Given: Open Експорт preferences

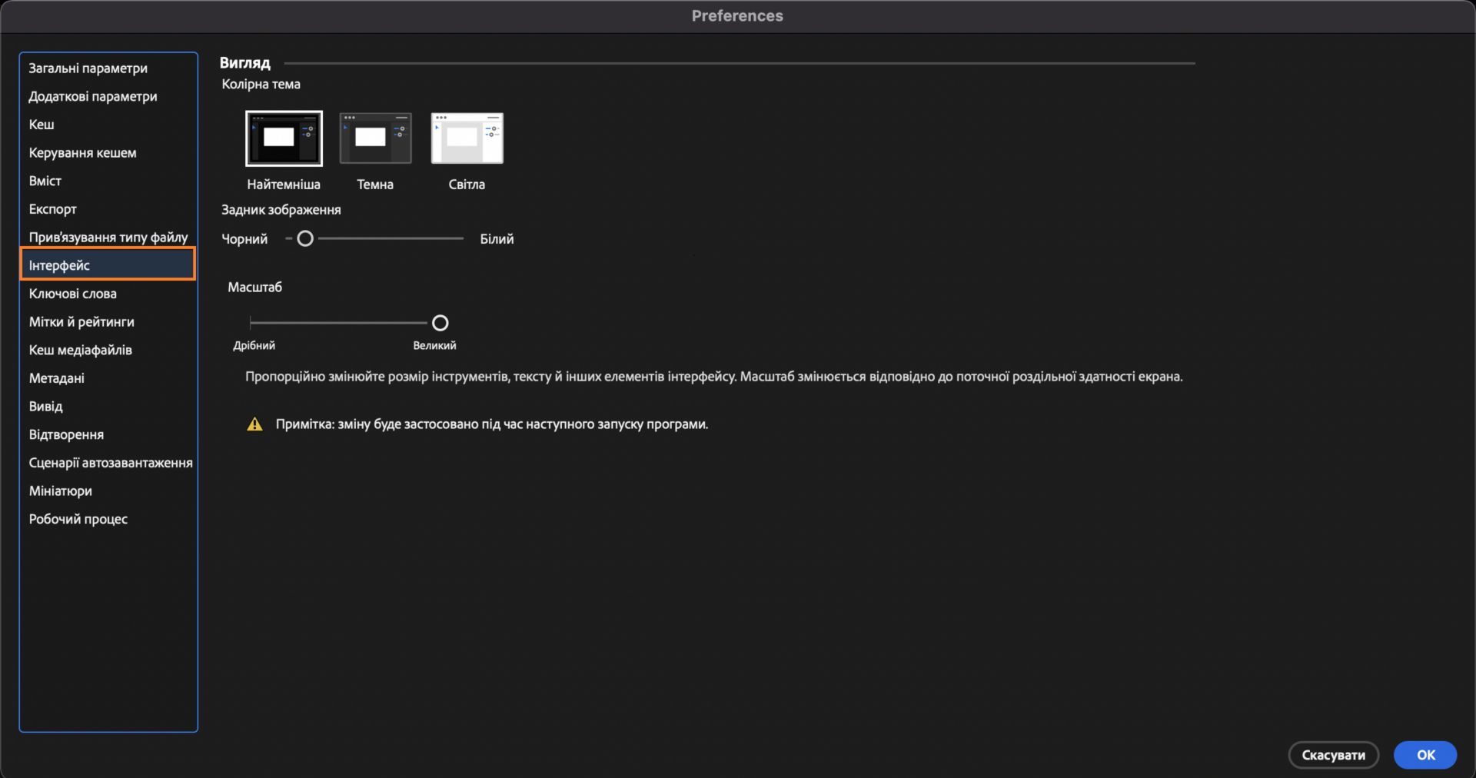Looking at the screenshot, I should coord(108,209).
